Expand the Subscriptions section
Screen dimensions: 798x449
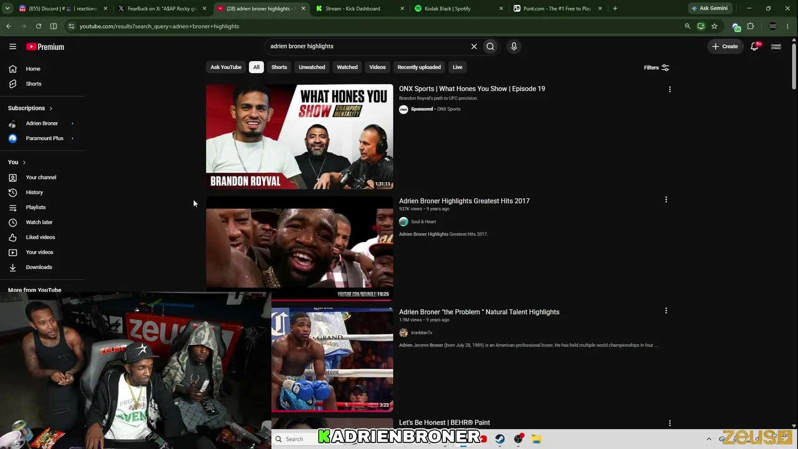coord(30,108)
